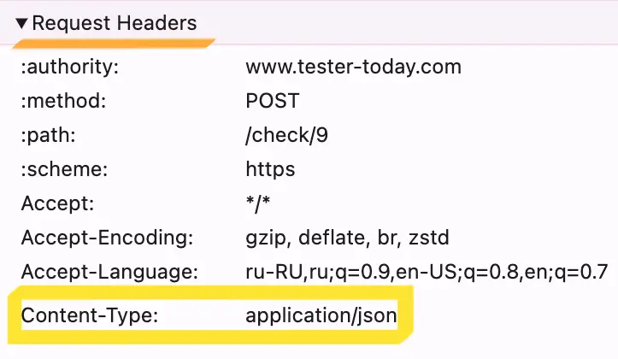Click the https scheme value
The width and height of the screenshot is (618, 359).
pos(270,169)
